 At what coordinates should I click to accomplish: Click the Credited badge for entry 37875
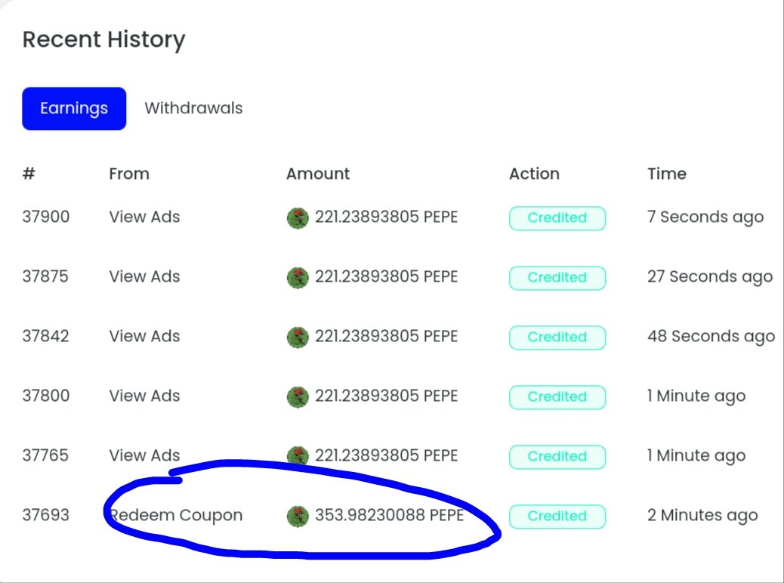(x=557, y=277)
